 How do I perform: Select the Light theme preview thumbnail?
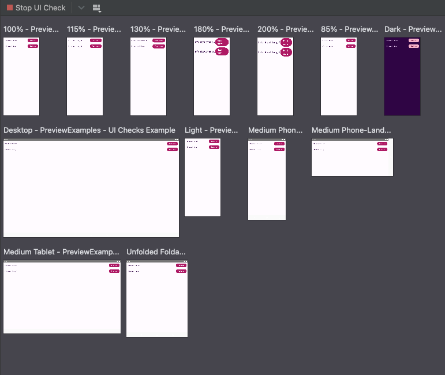pos(203,177)
